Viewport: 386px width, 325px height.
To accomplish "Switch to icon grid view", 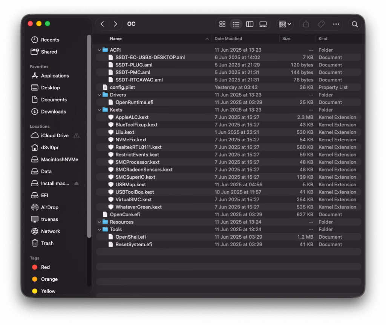I will tap(222, 24).
